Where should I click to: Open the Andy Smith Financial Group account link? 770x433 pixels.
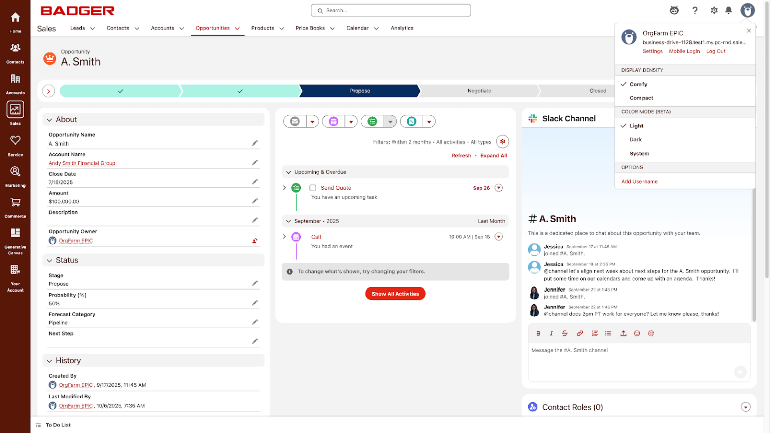tap(82, 163)
